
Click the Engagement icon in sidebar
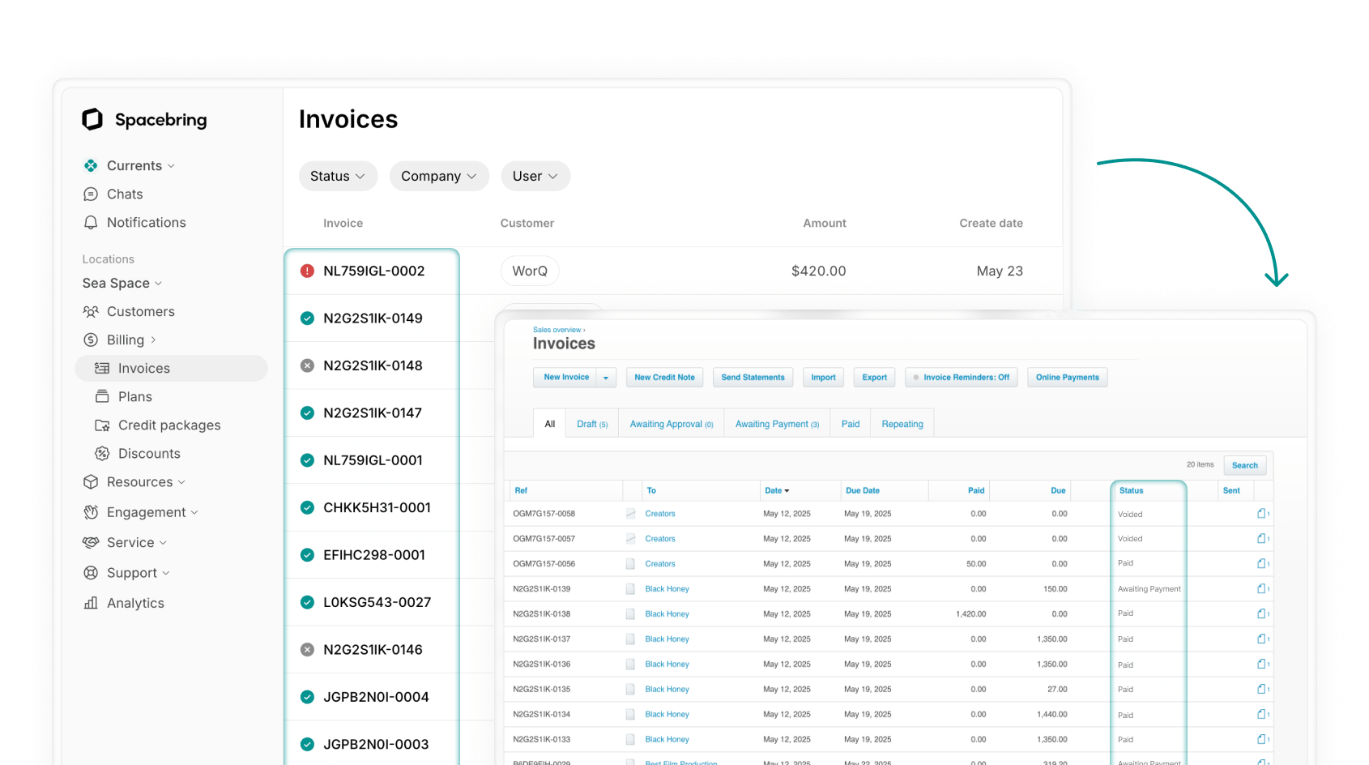click(91, 512)
